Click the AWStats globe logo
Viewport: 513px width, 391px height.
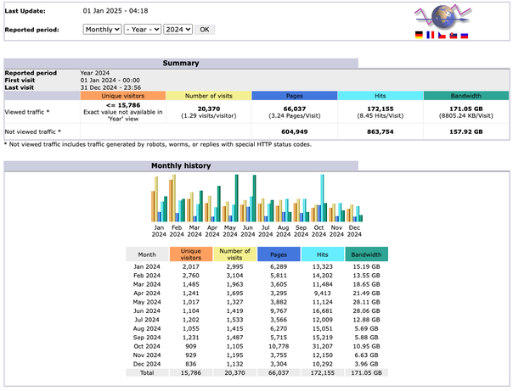[x=443, y=16]
